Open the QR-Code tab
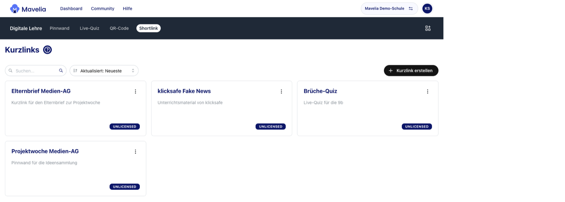 tap(119, 28)
